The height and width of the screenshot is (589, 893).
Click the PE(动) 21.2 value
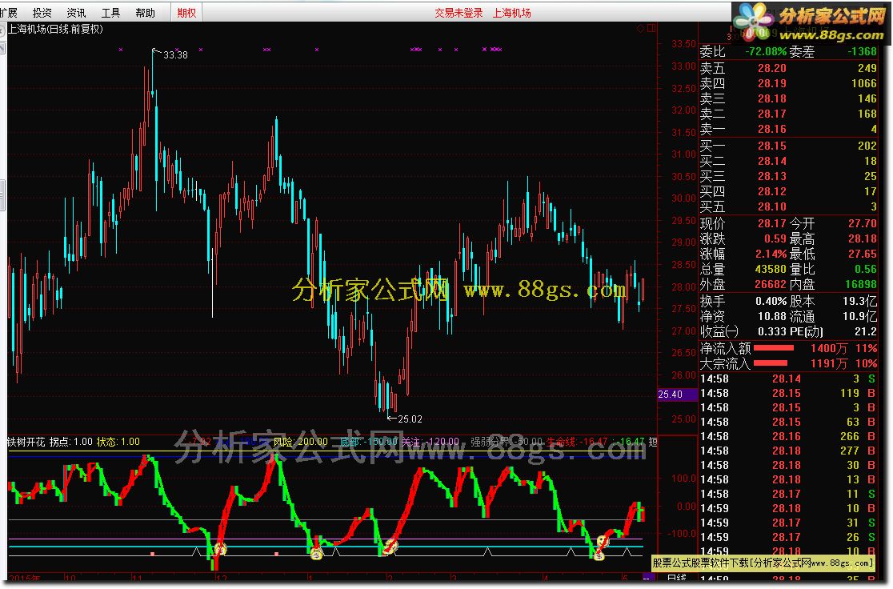pos(866,331)
